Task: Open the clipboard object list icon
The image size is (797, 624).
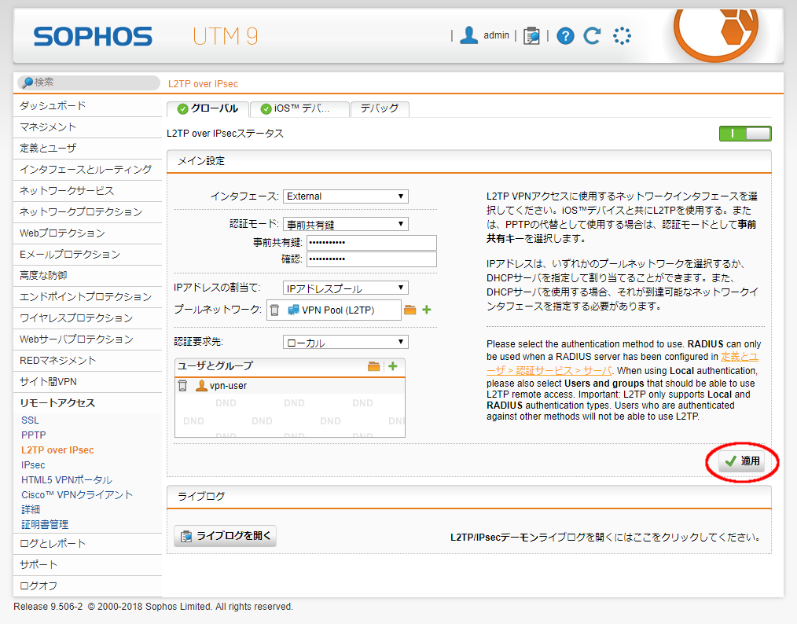Action: coord(532,35)
